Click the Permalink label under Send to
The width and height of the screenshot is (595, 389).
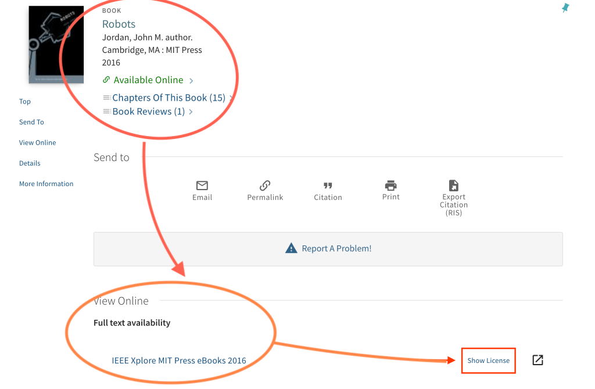(x=265, y=198)
